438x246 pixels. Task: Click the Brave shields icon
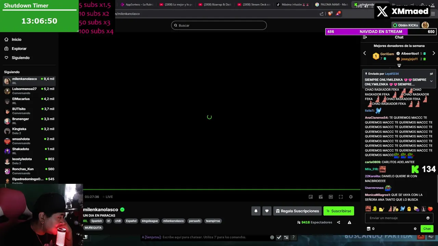point(330,14)
